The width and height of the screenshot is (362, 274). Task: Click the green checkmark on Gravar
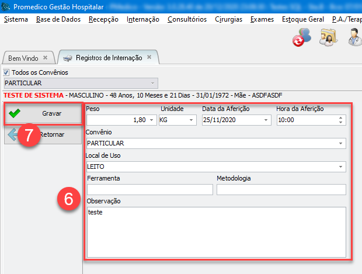(15, 113)
